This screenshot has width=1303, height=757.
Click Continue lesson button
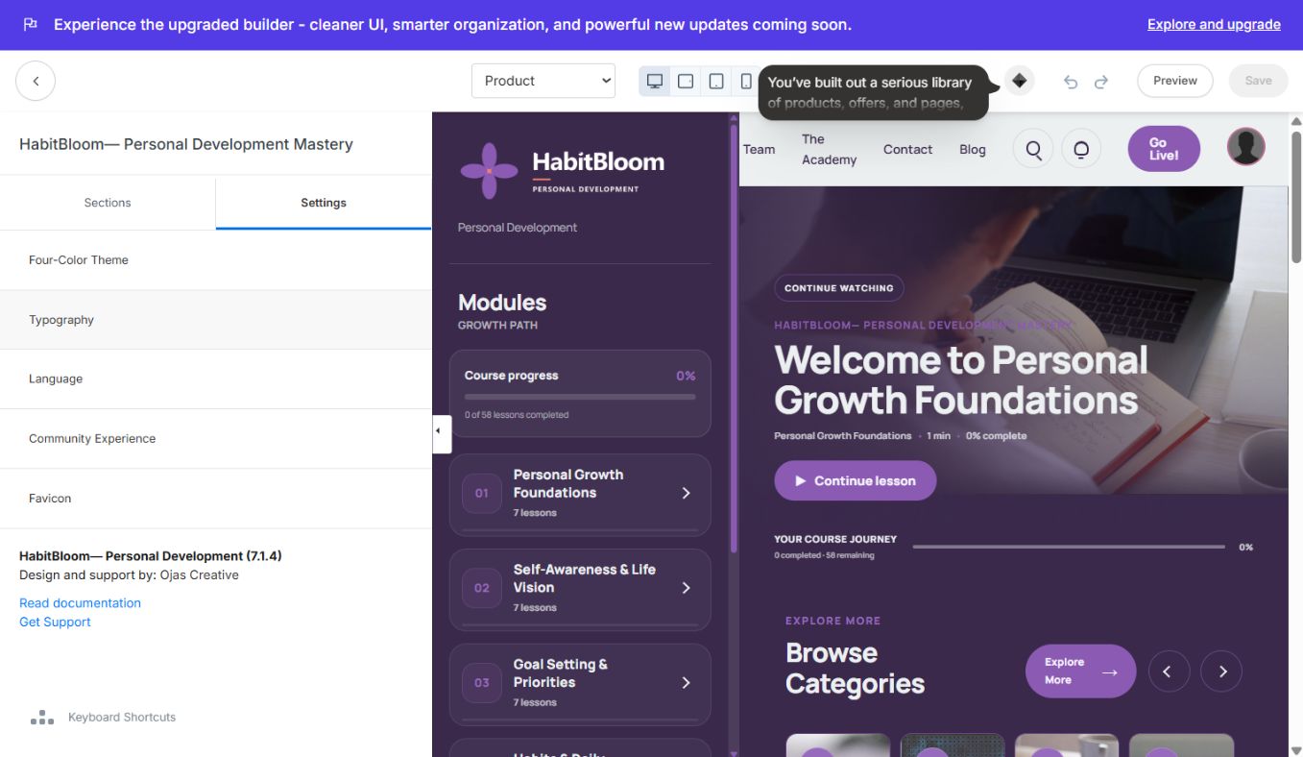coord(855,480)
